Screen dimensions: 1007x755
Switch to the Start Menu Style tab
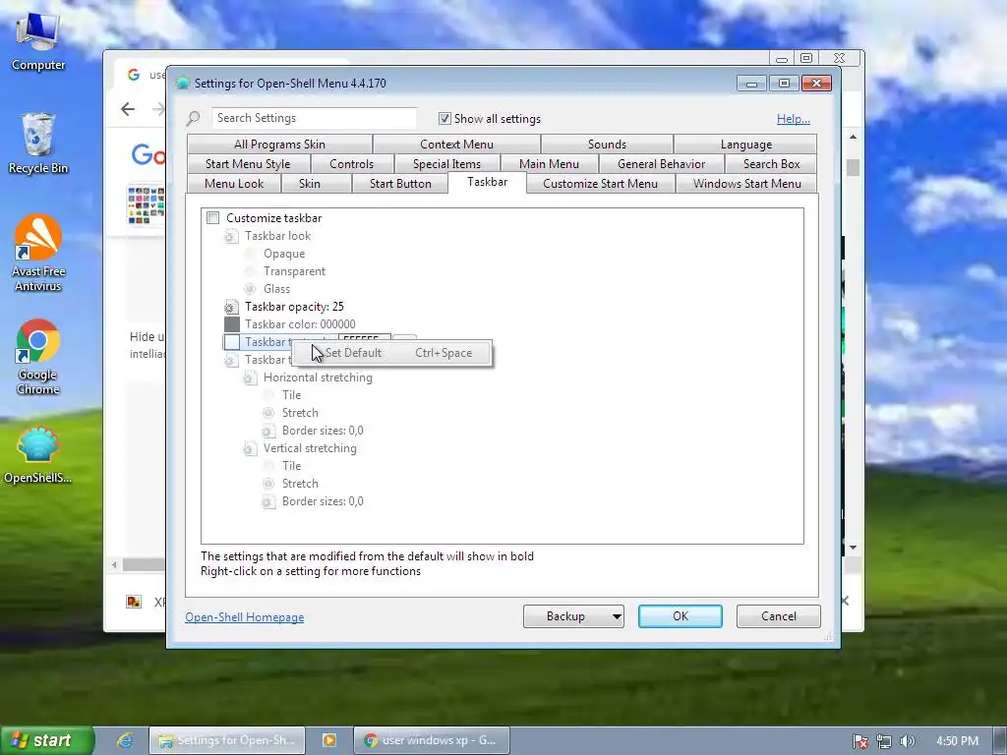248,164
